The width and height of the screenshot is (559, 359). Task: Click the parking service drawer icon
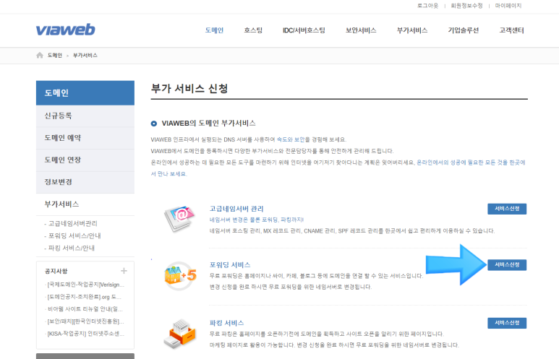pos(180,334)
